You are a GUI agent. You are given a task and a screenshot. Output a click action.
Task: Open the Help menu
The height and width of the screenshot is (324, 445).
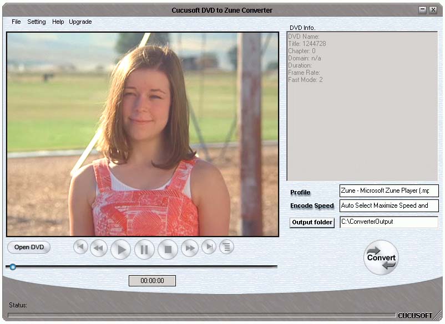(58, 22)
